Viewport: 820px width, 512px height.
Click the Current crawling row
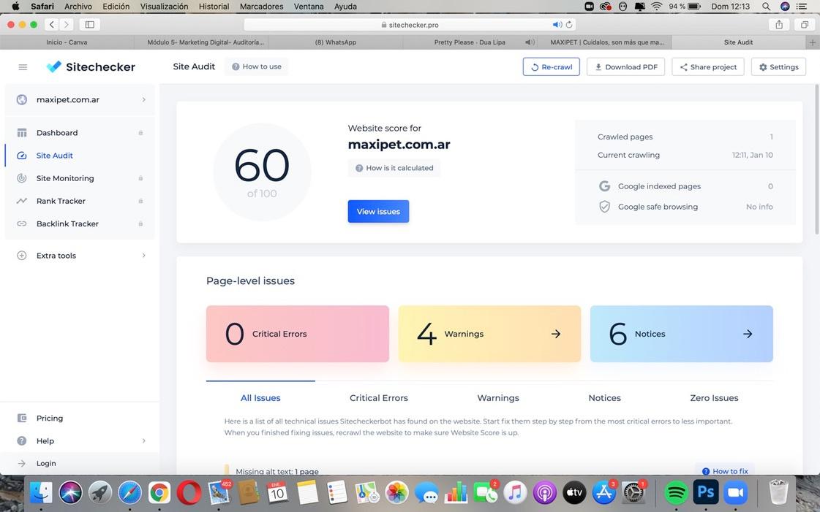click(x=685, y=155)
